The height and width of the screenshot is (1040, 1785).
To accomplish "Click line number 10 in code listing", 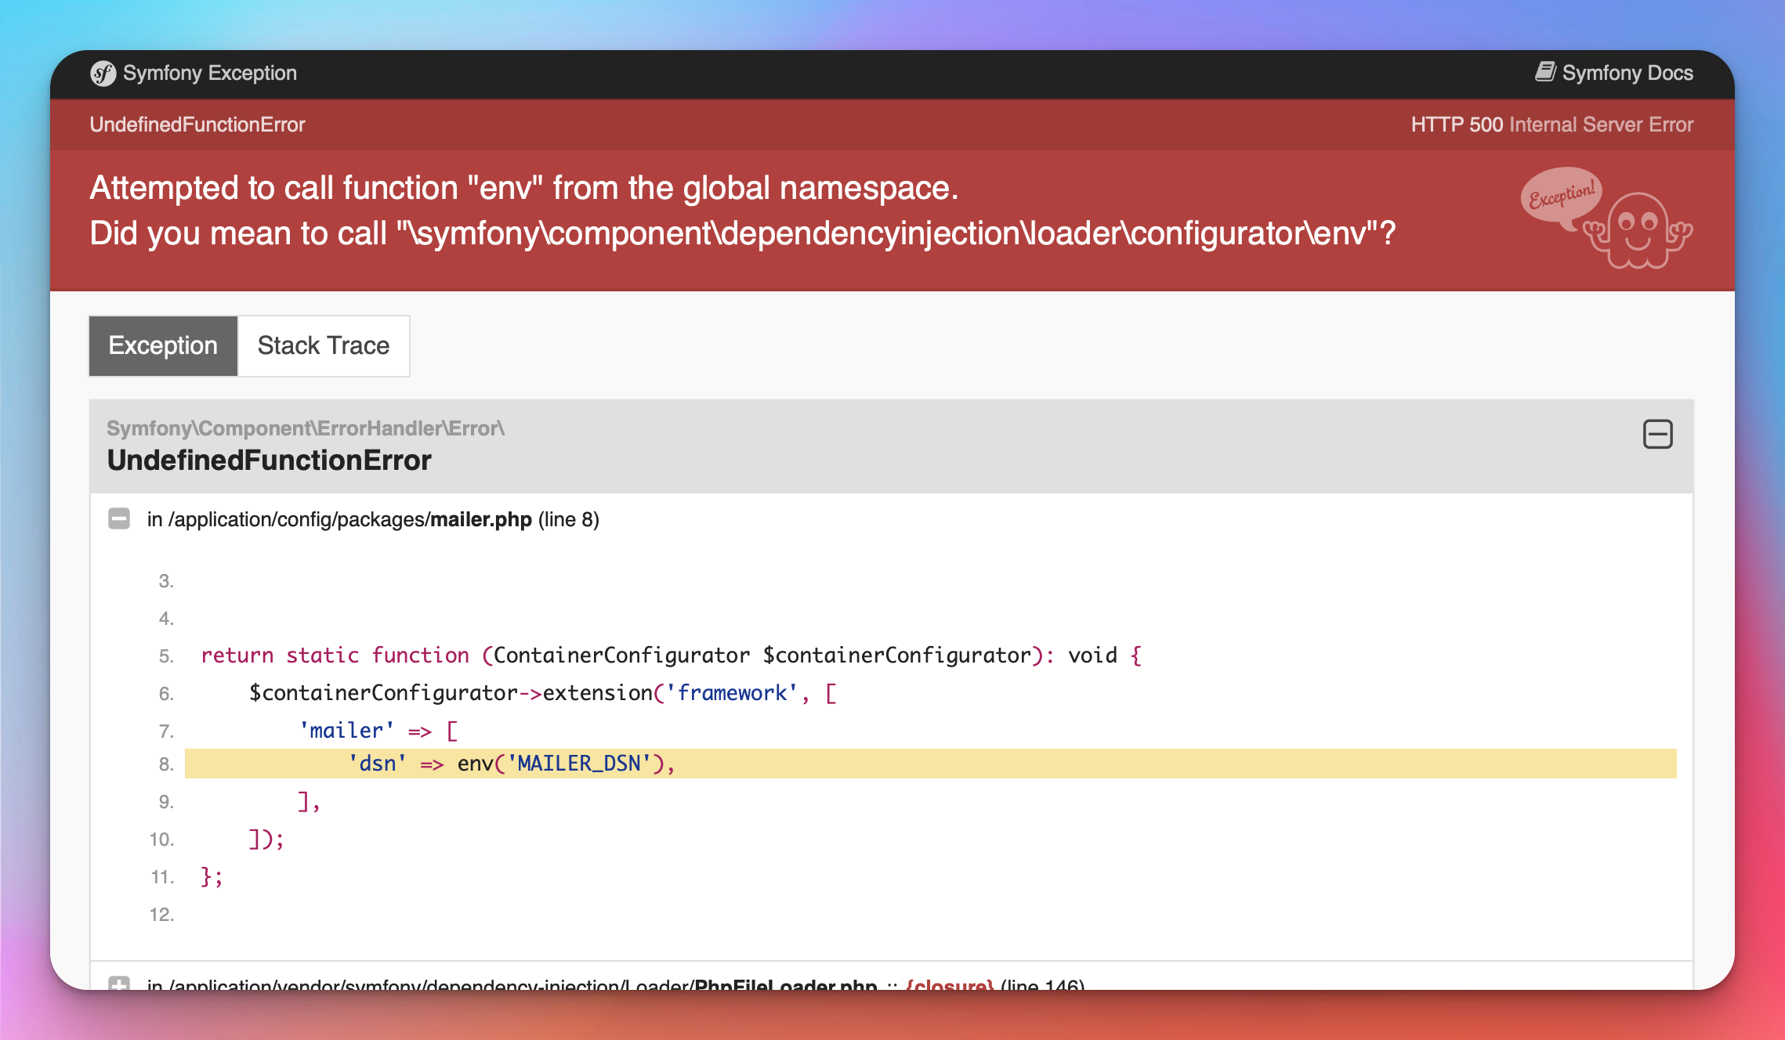I will click(162, 840).
